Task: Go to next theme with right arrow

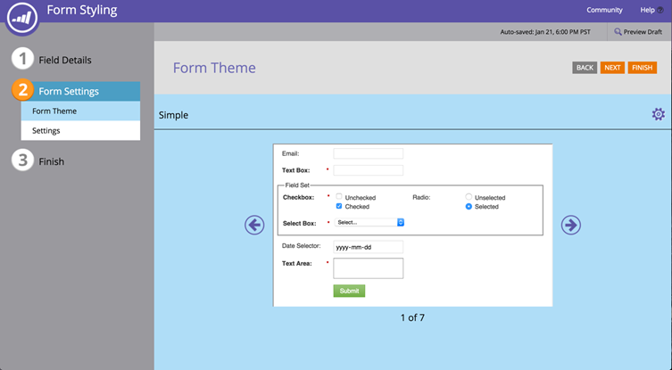Action: coord(570,226)
